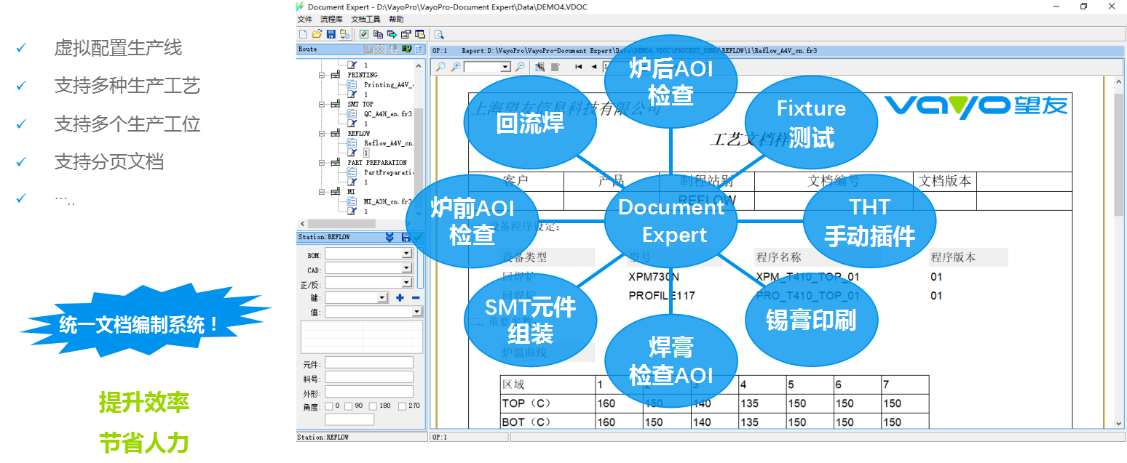
Task: Click the blue list view icon in the Route header
Action: (x=419, y=49)
